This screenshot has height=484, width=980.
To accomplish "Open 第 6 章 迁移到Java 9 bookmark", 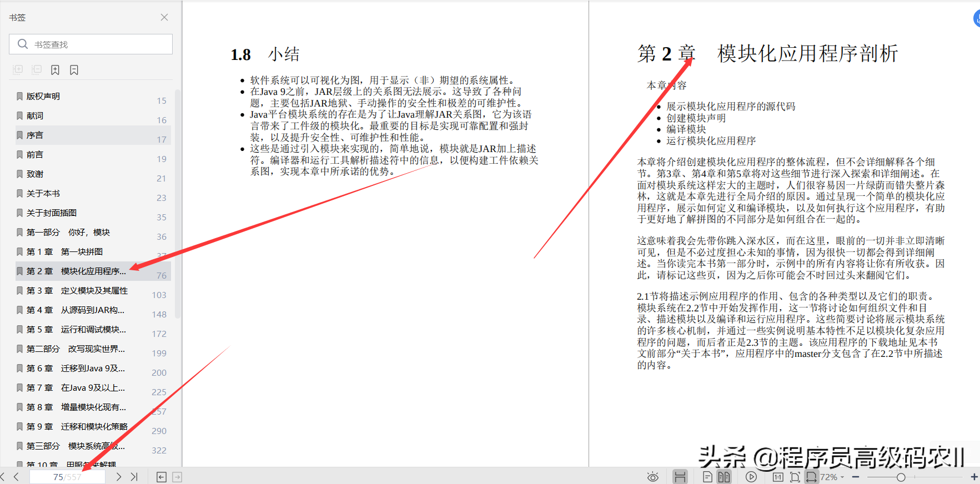I will coord(93,369).
